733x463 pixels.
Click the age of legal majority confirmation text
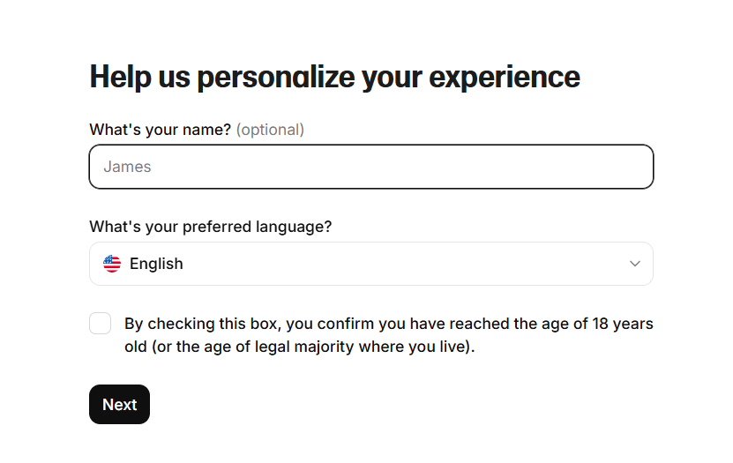(388, 335)
